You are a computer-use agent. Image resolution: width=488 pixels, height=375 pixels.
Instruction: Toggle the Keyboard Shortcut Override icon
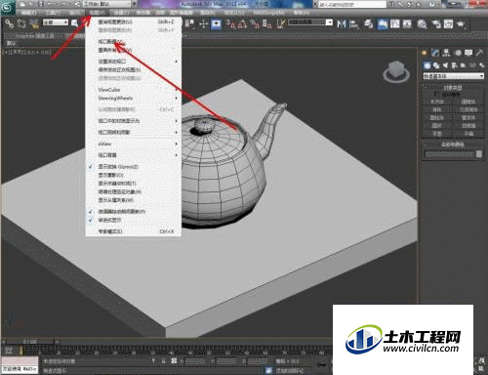(x=216, y=24)
